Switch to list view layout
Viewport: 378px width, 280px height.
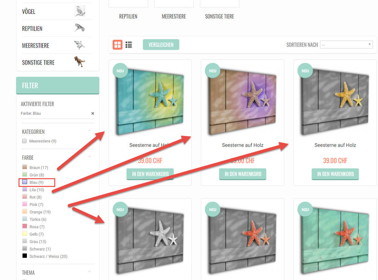point(129,45)
